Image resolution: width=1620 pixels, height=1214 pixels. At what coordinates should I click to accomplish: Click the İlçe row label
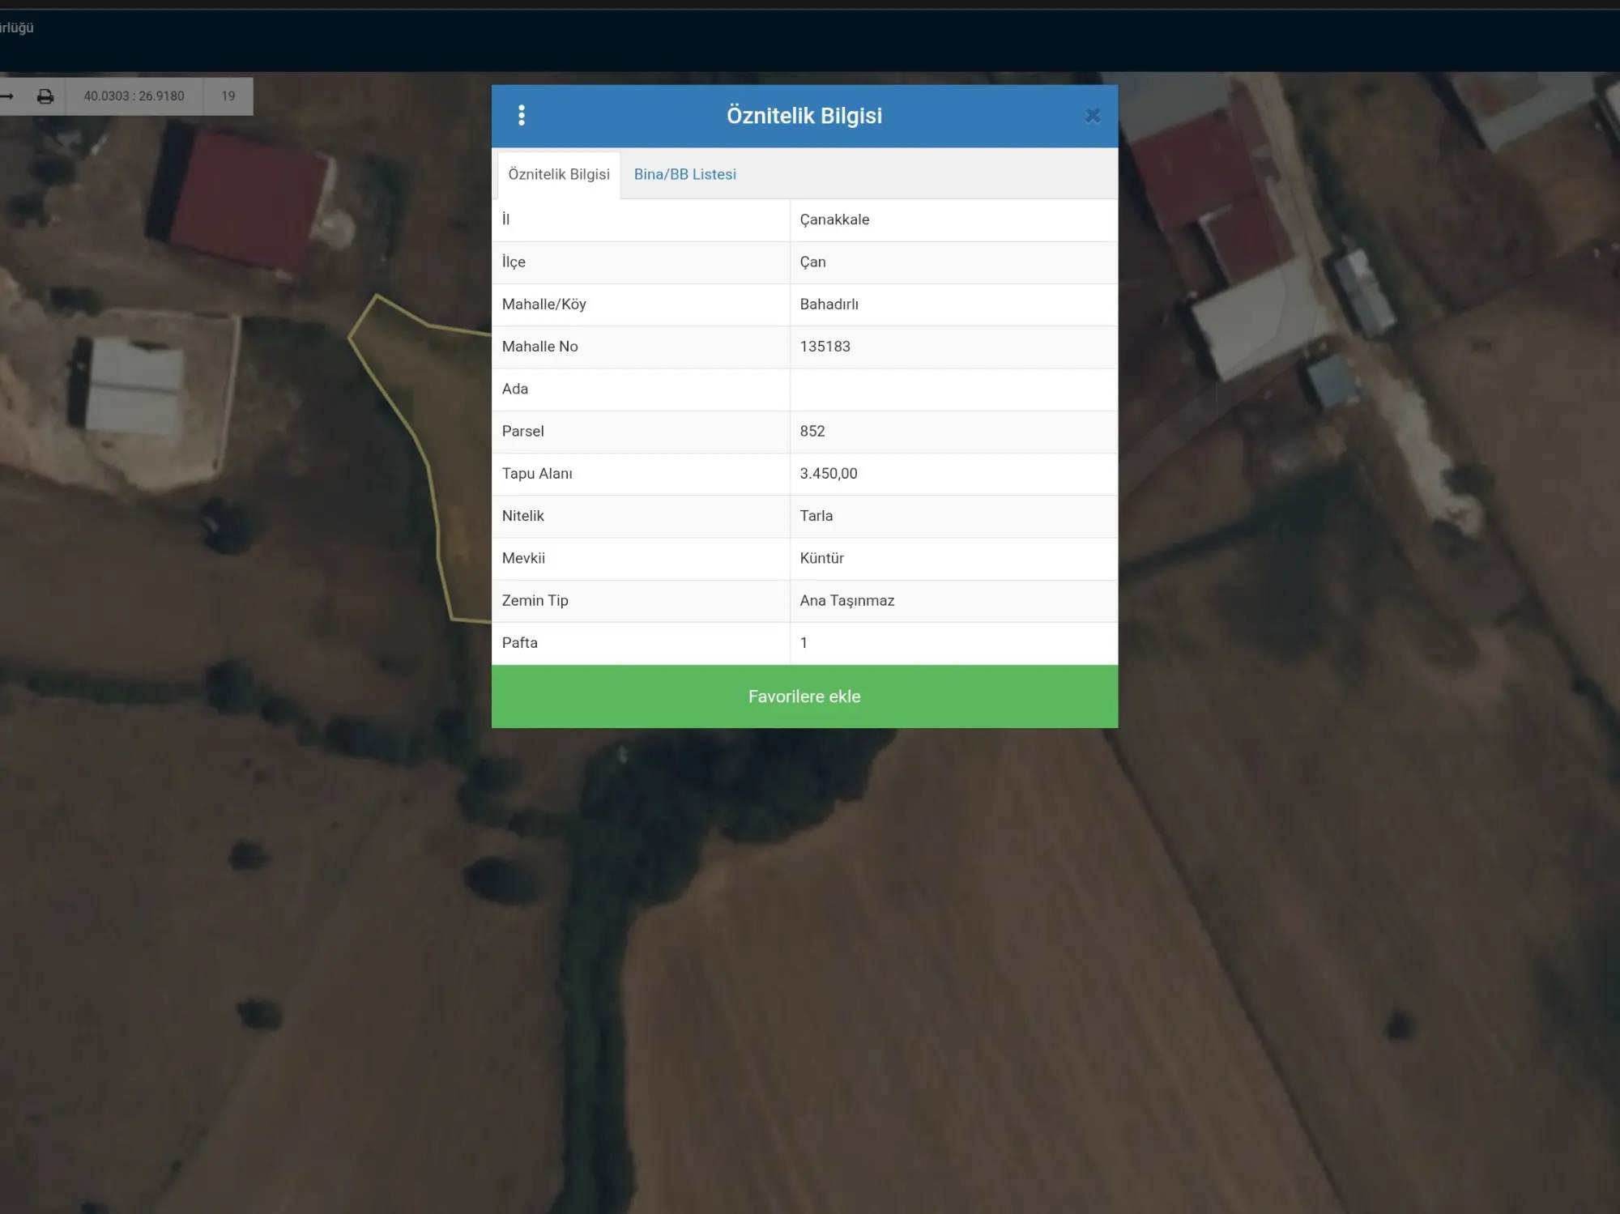tap(514, 262)
